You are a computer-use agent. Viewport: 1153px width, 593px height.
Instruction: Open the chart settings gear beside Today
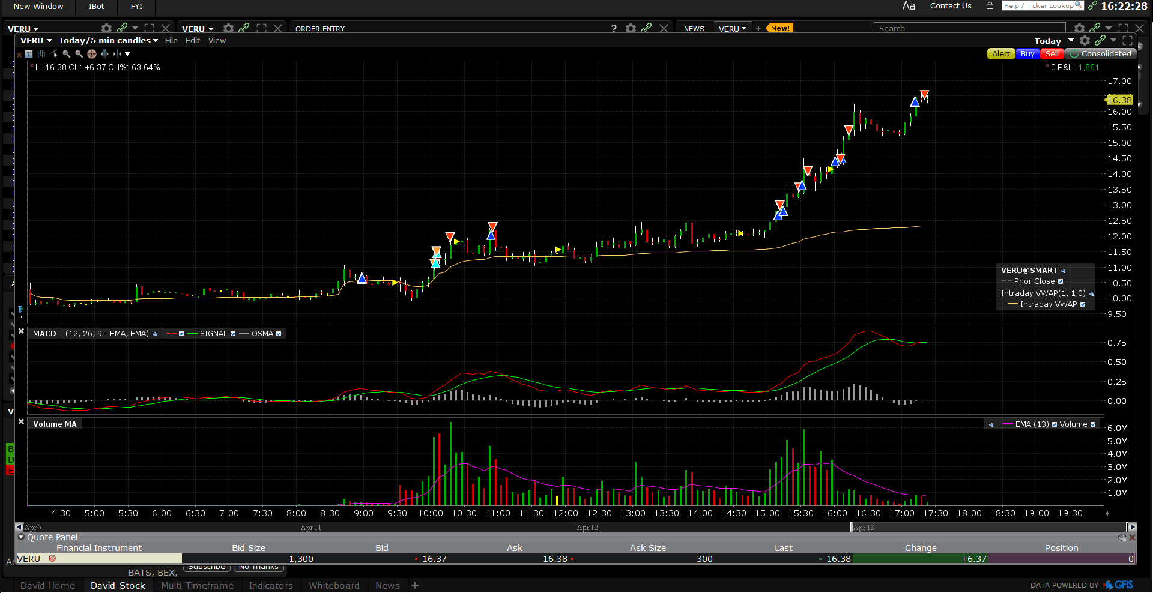pos(1085,41)
